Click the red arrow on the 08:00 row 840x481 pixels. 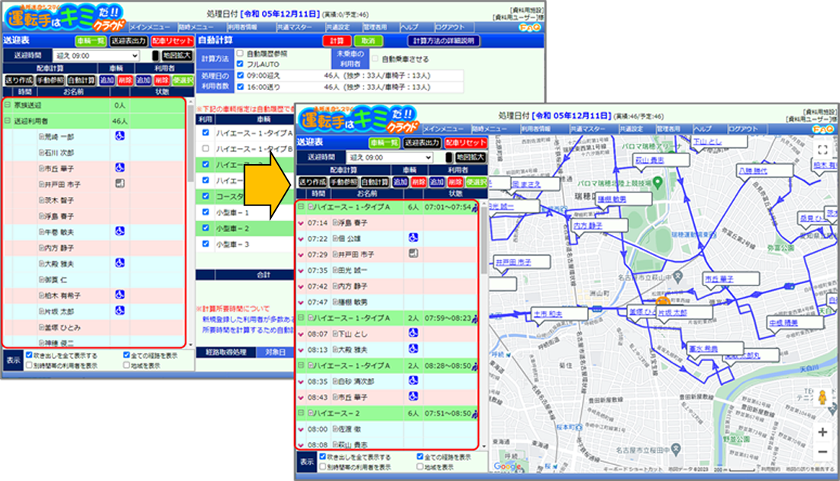click(301, 430)
